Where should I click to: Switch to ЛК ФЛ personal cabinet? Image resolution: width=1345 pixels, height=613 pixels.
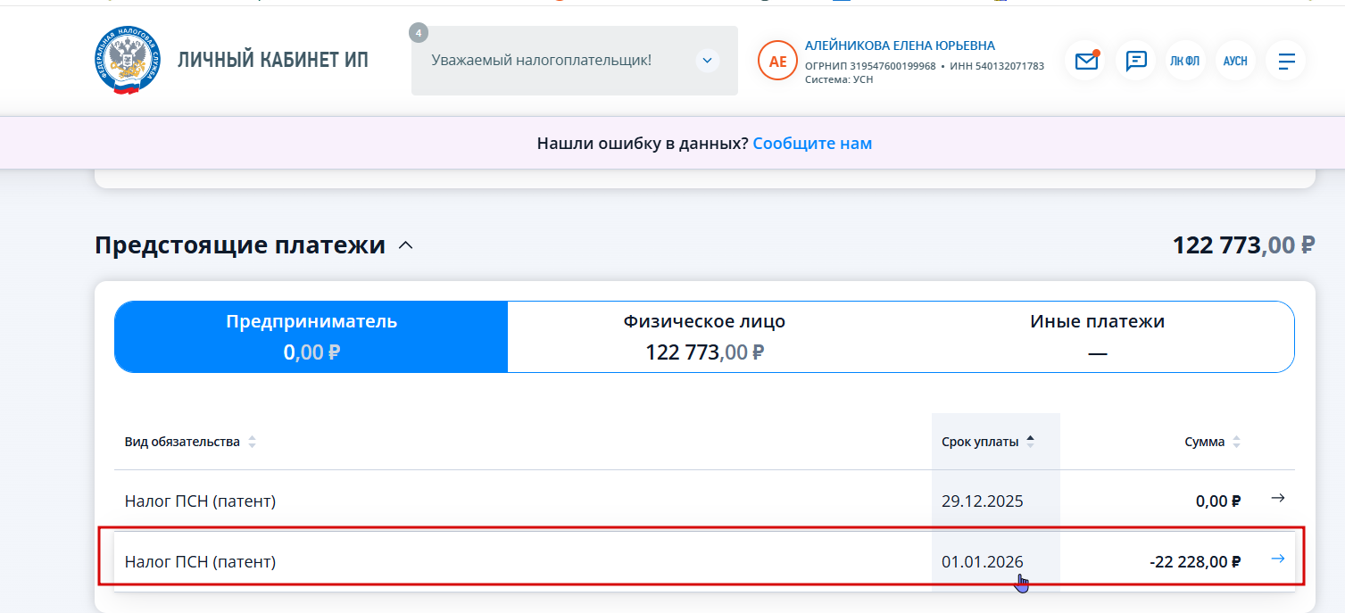point(1185,62)
